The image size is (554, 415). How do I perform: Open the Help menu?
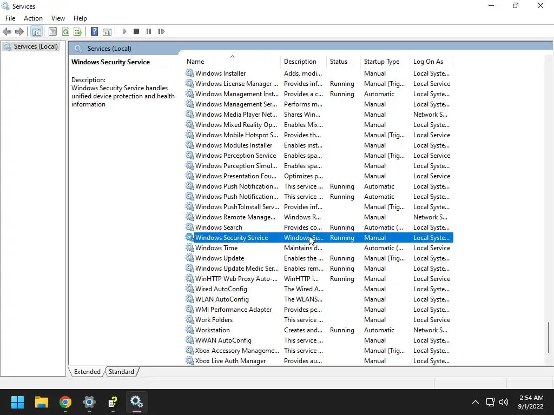click(x=80, y=18)
